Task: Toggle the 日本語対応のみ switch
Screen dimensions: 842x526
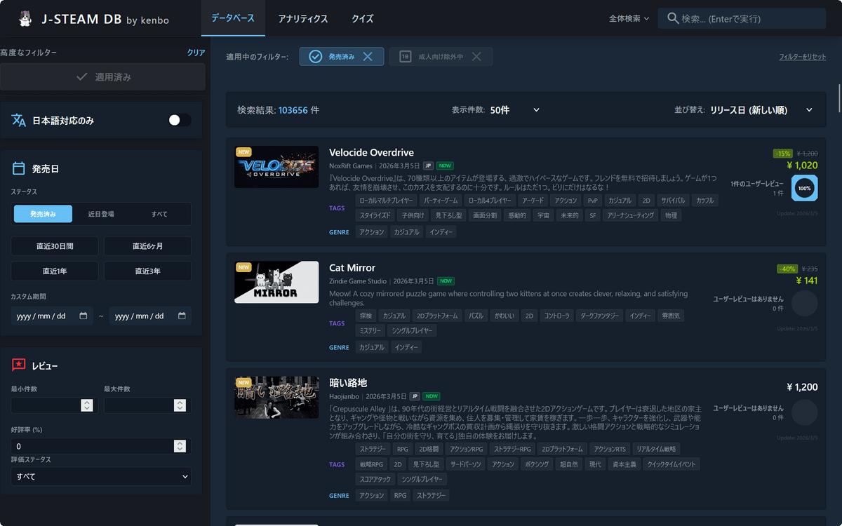Action: click(179, 121)
